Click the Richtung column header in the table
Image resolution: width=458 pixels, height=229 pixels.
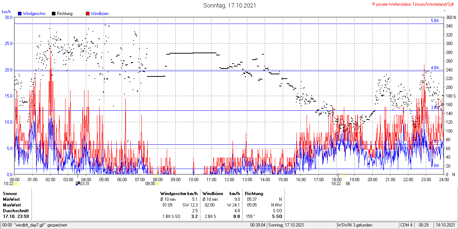click(254, 194)
